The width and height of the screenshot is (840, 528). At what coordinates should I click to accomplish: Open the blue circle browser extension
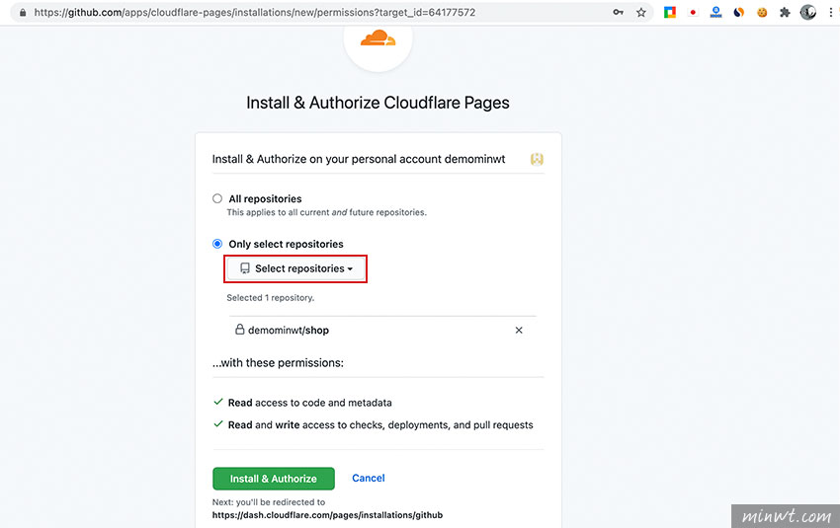(715, 12)
